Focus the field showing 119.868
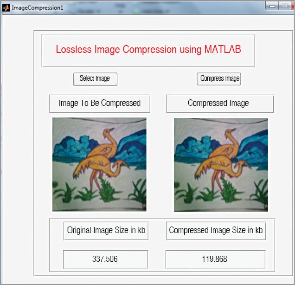Screen dimensions: 295x285 coord(215,259)
